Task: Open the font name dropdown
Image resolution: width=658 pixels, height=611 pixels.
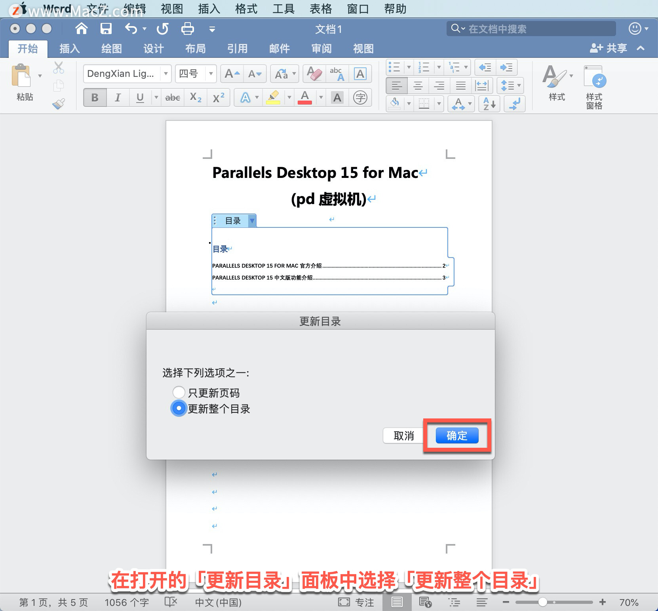Action: 166,74
